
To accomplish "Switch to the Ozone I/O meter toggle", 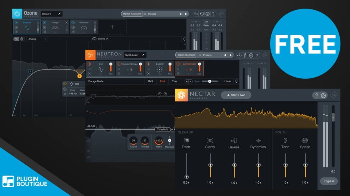I will pos(206,21).
